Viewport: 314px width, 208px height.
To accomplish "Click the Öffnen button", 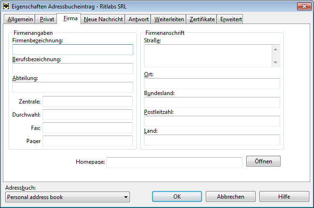I will point(263,161).
